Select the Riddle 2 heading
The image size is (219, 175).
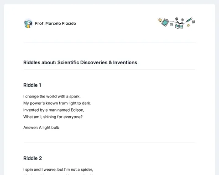[x=32, y=158]
